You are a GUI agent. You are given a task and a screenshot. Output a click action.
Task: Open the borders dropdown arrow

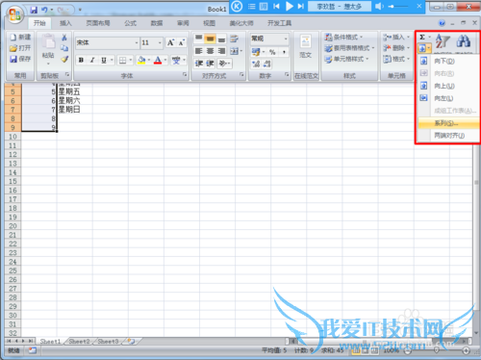[131, 60]
